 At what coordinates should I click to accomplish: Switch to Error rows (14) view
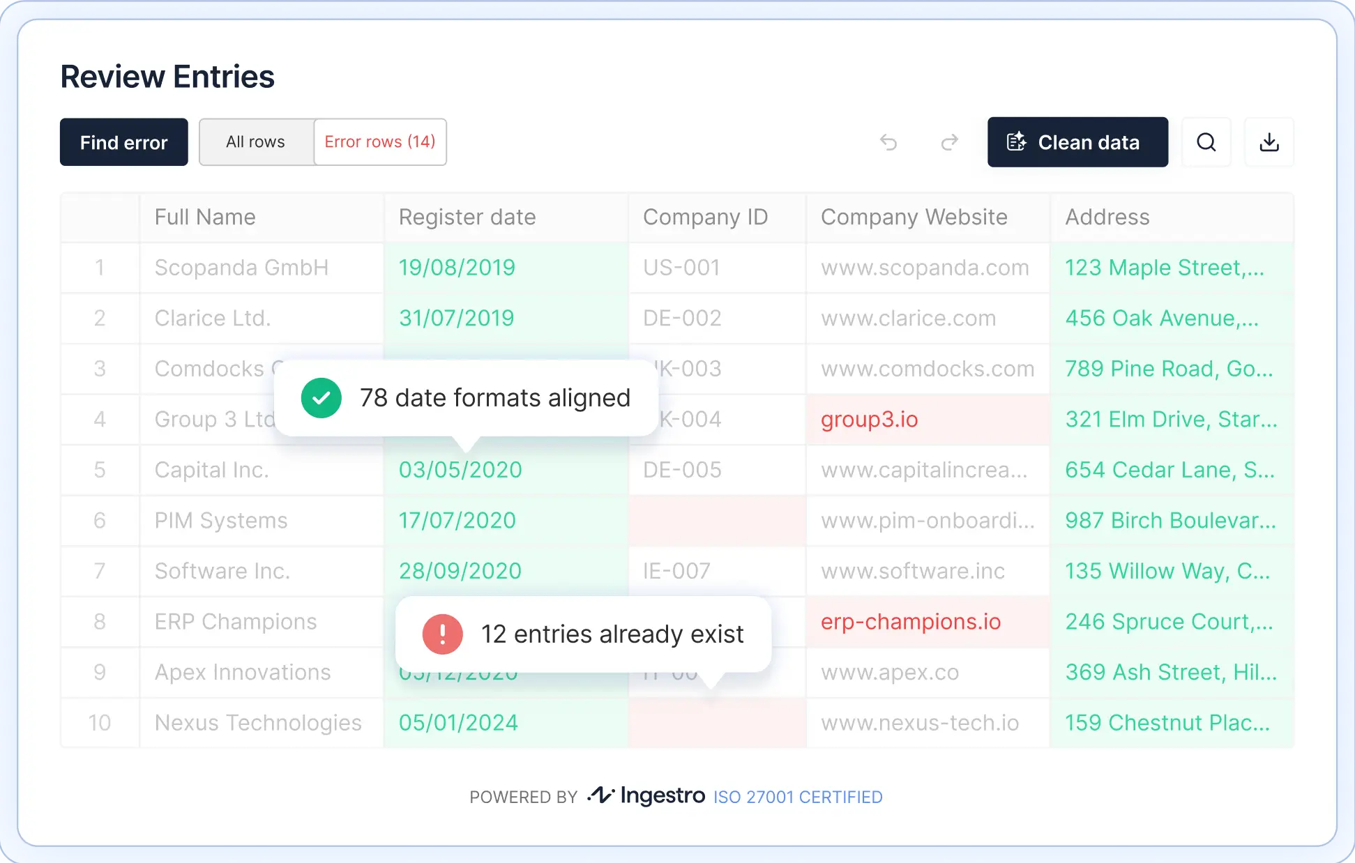tap(380, 142)
